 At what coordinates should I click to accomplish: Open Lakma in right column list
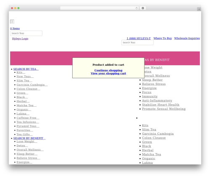click(147, 163)
